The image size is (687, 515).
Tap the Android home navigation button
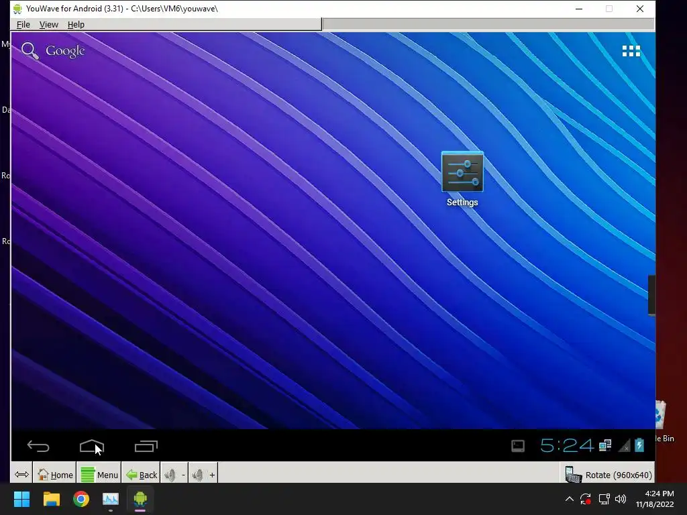(x=91, y=446)
